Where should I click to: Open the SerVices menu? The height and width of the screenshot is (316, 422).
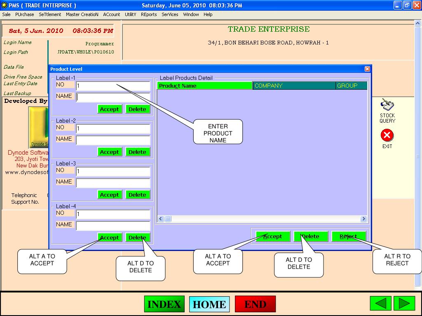[170, 14]
